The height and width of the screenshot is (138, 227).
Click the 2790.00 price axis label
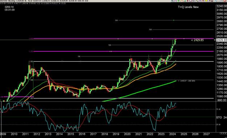tap(222, 25)
